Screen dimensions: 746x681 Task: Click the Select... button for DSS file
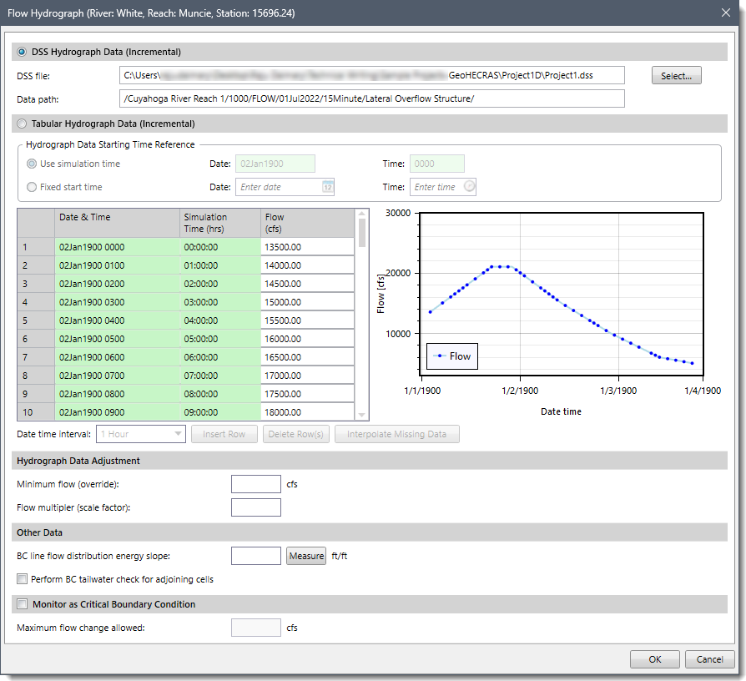[676, 76]
